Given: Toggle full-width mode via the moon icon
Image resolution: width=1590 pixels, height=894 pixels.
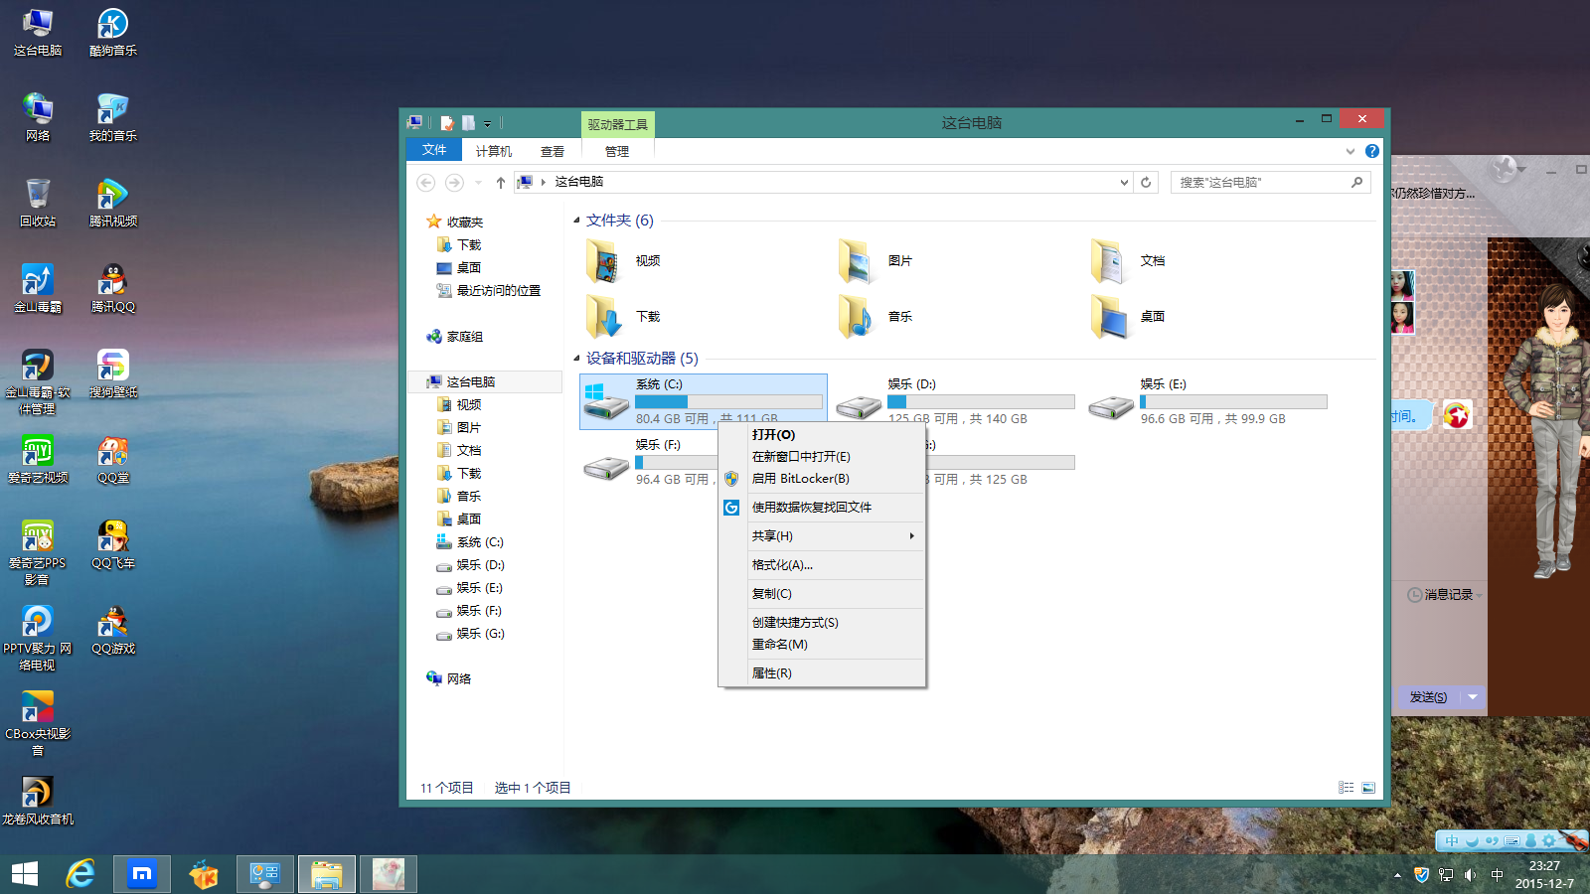Looking at the screenshot, I should tap(1472, 841).
